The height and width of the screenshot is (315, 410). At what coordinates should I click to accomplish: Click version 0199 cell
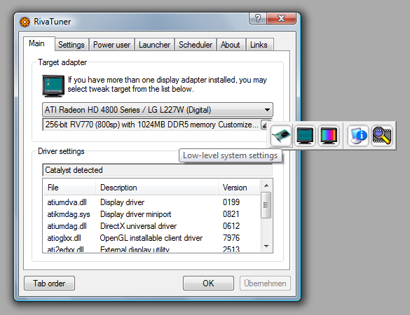(231, 202)
